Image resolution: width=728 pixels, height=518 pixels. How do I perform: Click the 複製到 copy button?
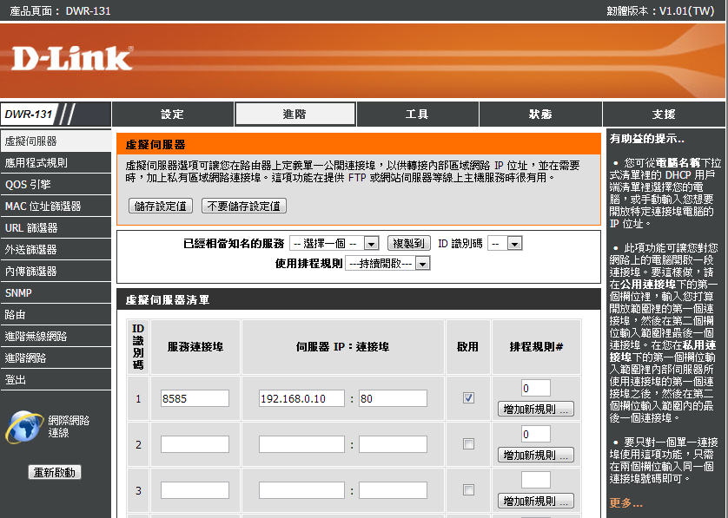pyautogui.click(x=408, y=244)
